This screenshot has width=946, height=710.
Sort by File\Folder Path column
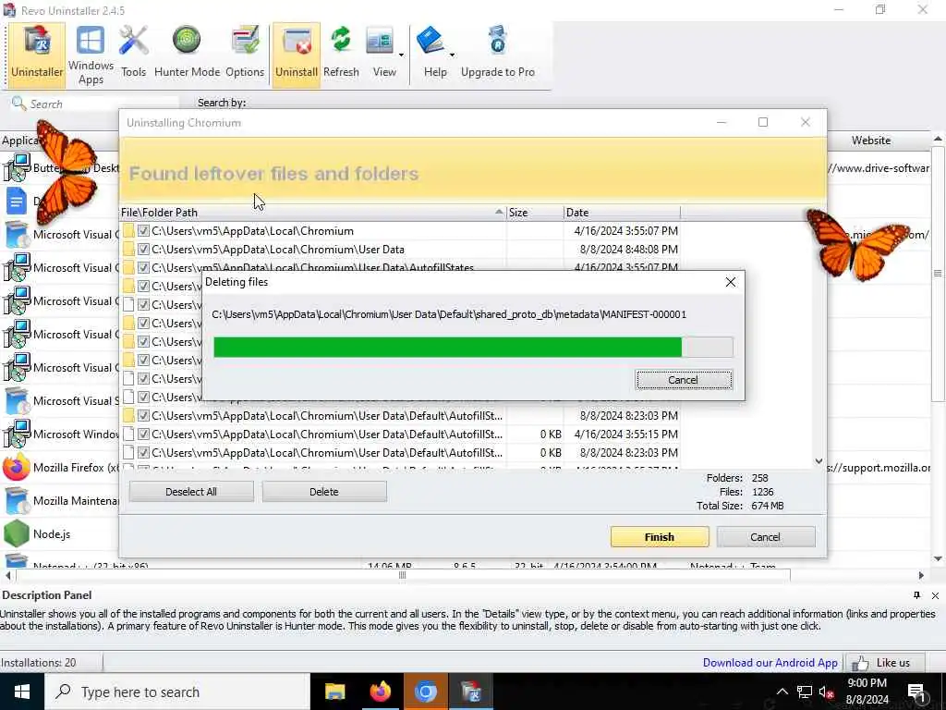(x=312, y=213)
